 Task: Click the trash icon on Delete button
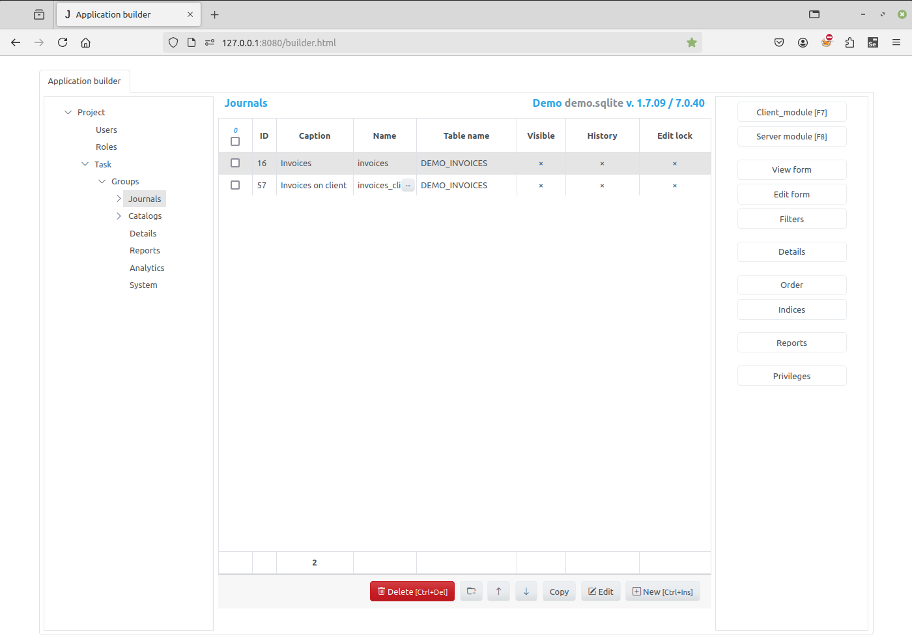380,591
